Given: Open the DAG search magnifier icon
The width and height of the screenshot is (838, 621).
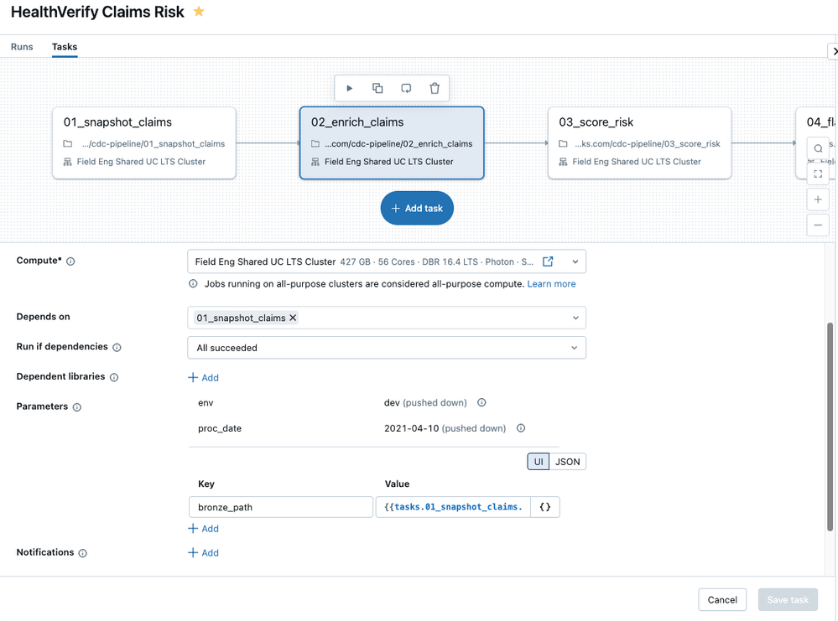Looking at the screenshot, I should coord(818,147).
